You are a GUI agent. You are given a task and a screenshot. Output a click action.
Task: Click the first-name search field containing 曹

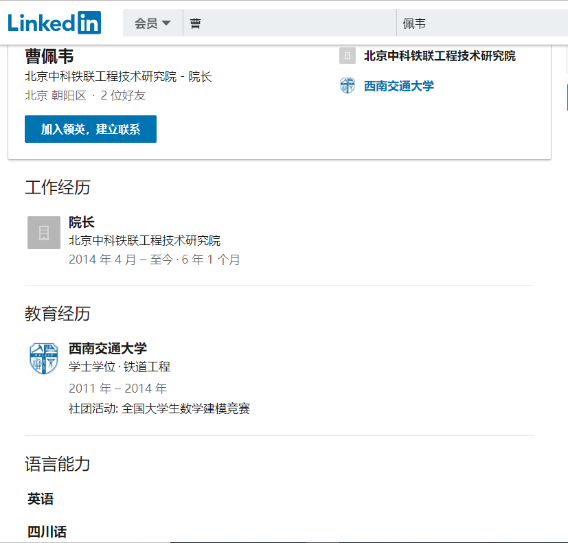(x=290, y=23)
